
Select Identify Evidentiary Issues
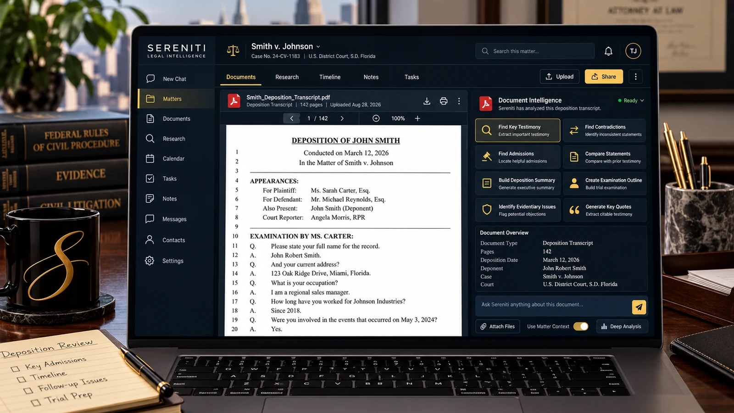[x=518, y=210]
